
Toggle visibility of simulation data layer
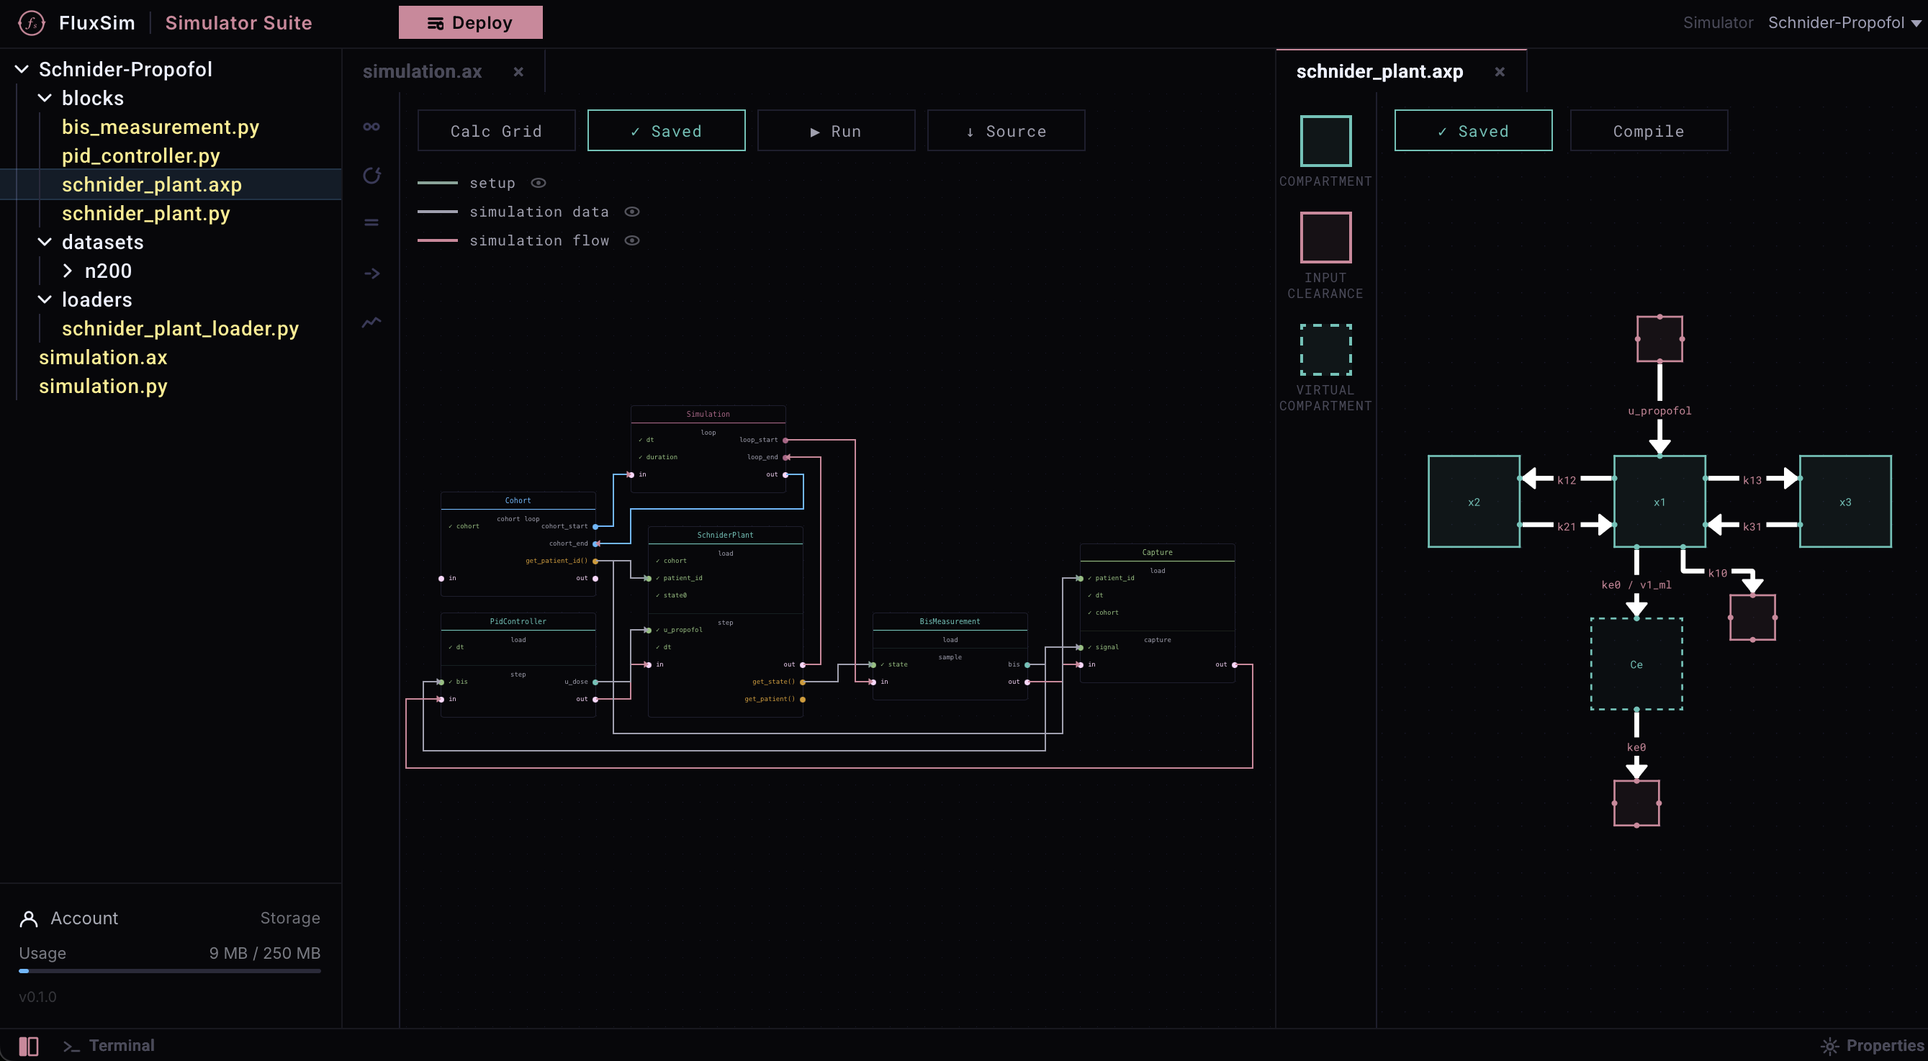point(631,212)
